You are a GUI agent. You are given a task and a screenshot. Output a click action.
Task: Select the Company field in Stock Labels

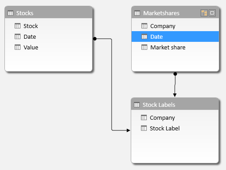click(175, 117)
